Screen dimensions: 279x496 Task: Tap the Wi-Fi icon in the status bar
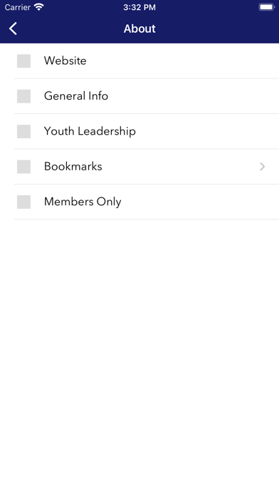click(x=39, y=7)
